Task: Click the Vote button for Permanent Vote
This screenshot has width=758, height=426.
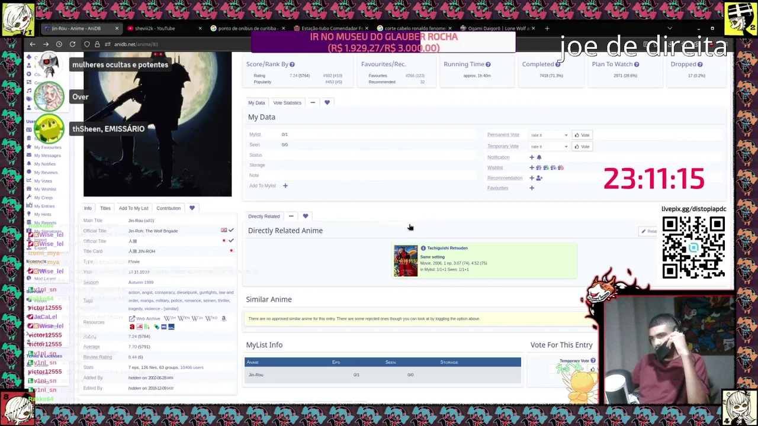Action: pyautogui.click(x=582, y=135)
